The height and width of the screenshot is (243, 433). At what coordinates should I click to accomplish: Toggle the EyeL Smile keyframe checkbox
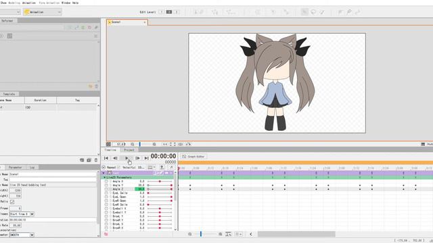click(106, 193)
